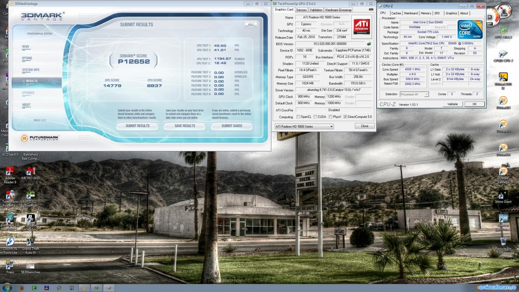519x292 pixels.
Task: Click BIOS Version save chip icon
Action: [369, 44]
